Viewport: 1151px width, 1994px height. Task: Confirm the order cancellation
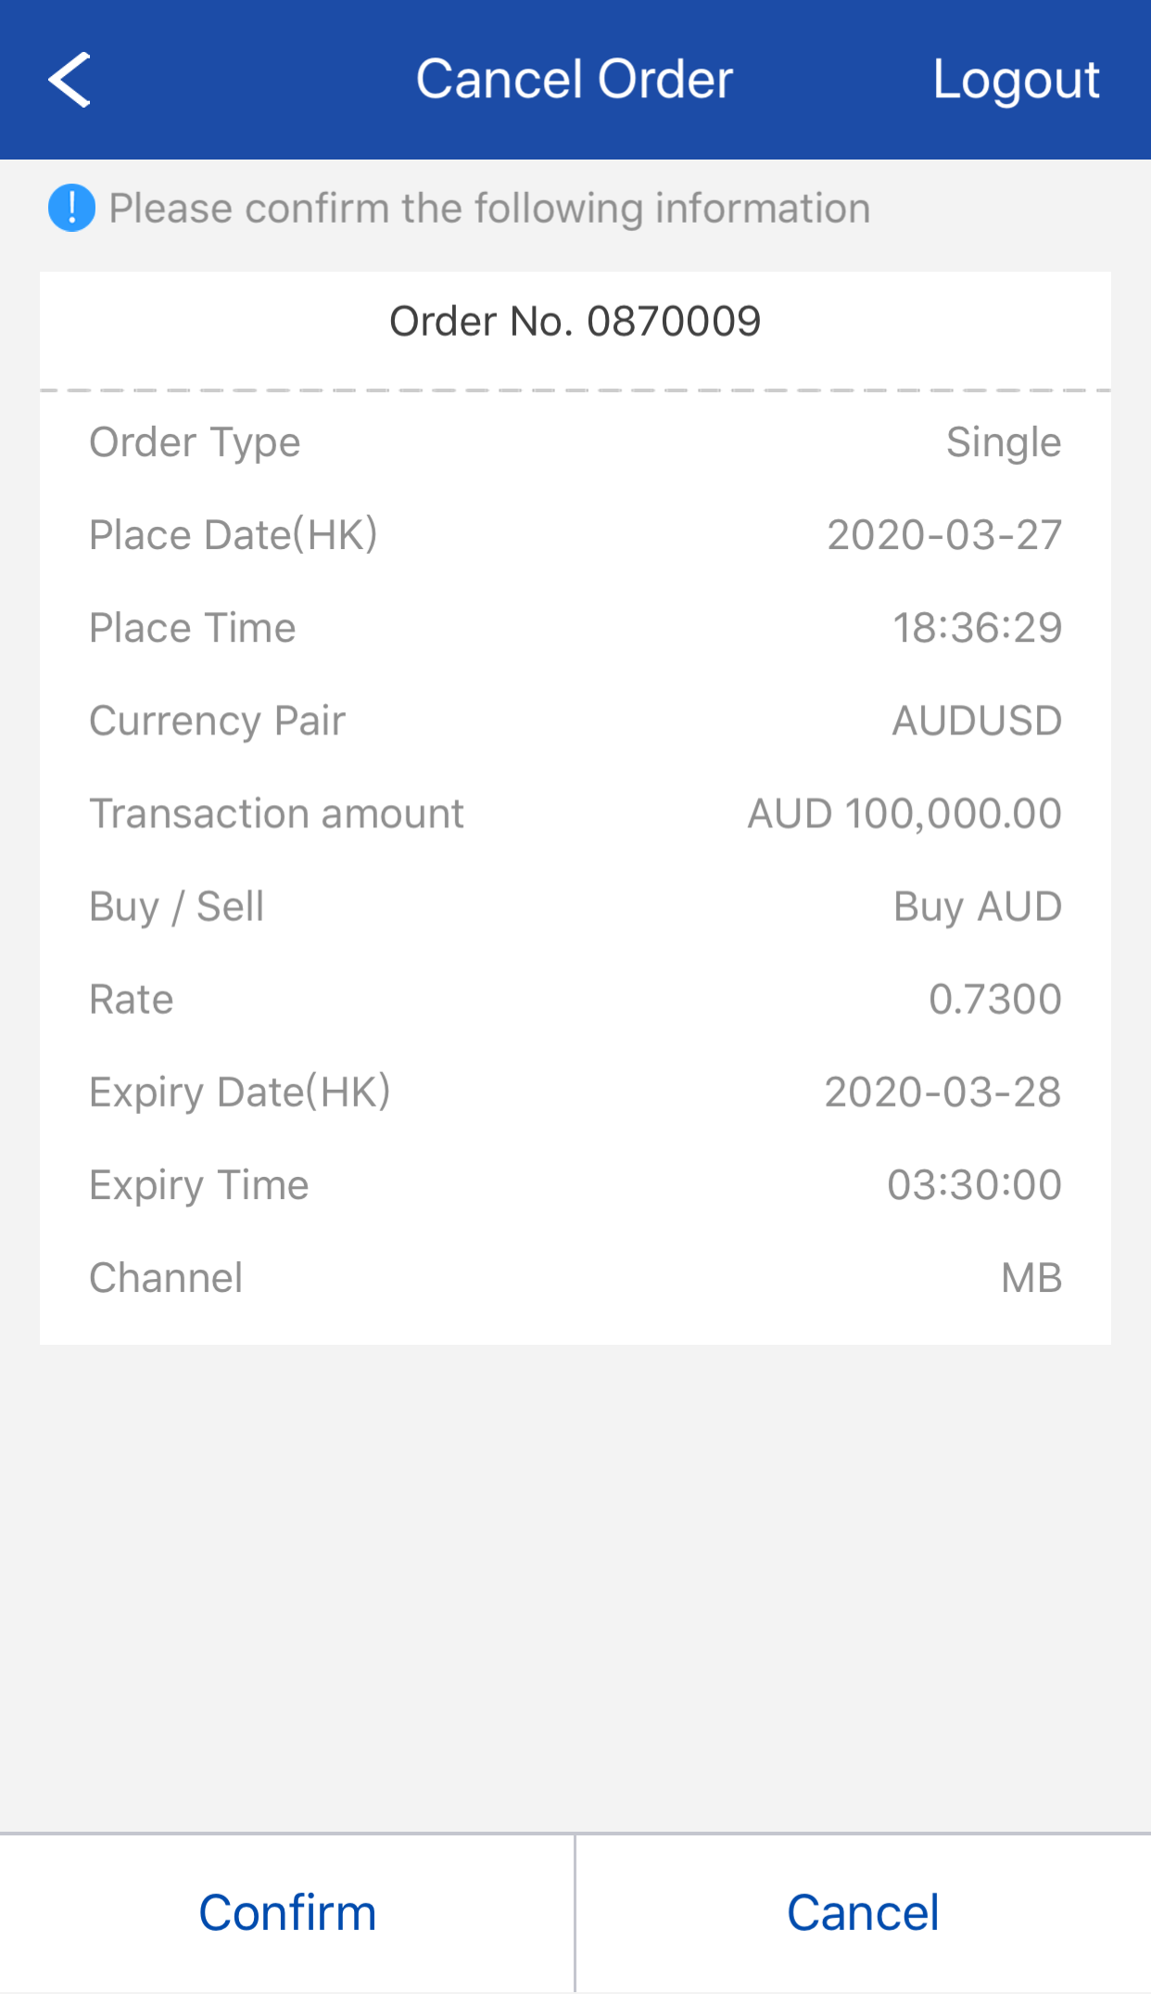287,1912
